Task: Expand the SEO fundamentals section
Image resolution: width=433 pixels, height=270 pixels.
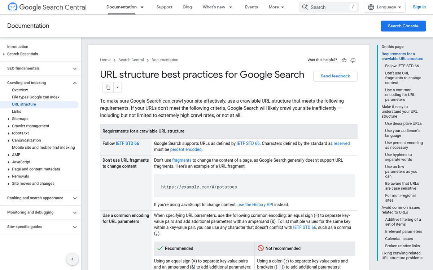Action: tap(75, 68)
